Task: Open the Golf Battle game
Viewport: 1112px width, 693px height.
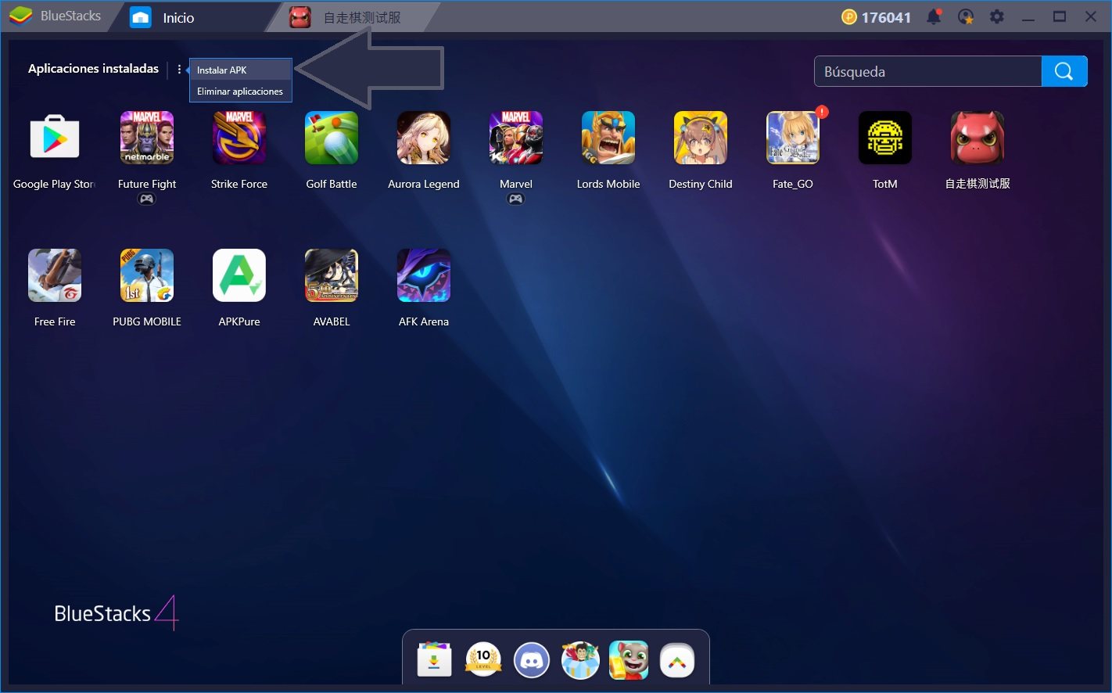Action: 332,138
